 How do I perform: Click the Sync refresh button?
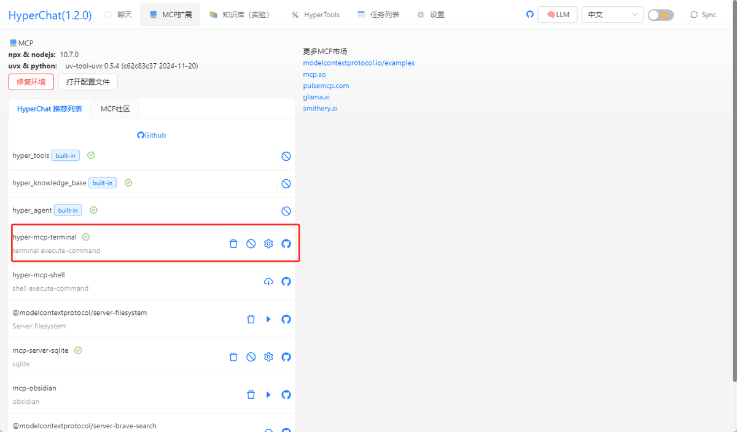point(703,15)
